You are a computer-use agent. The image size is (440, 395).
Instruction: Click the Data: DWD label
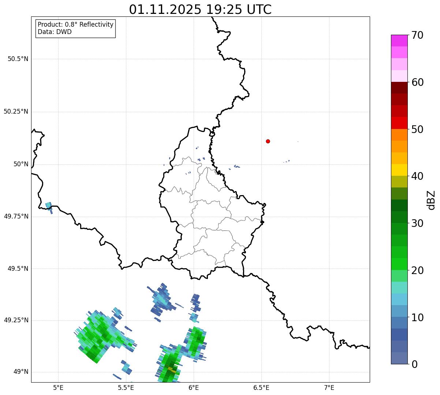pos(55,32)
